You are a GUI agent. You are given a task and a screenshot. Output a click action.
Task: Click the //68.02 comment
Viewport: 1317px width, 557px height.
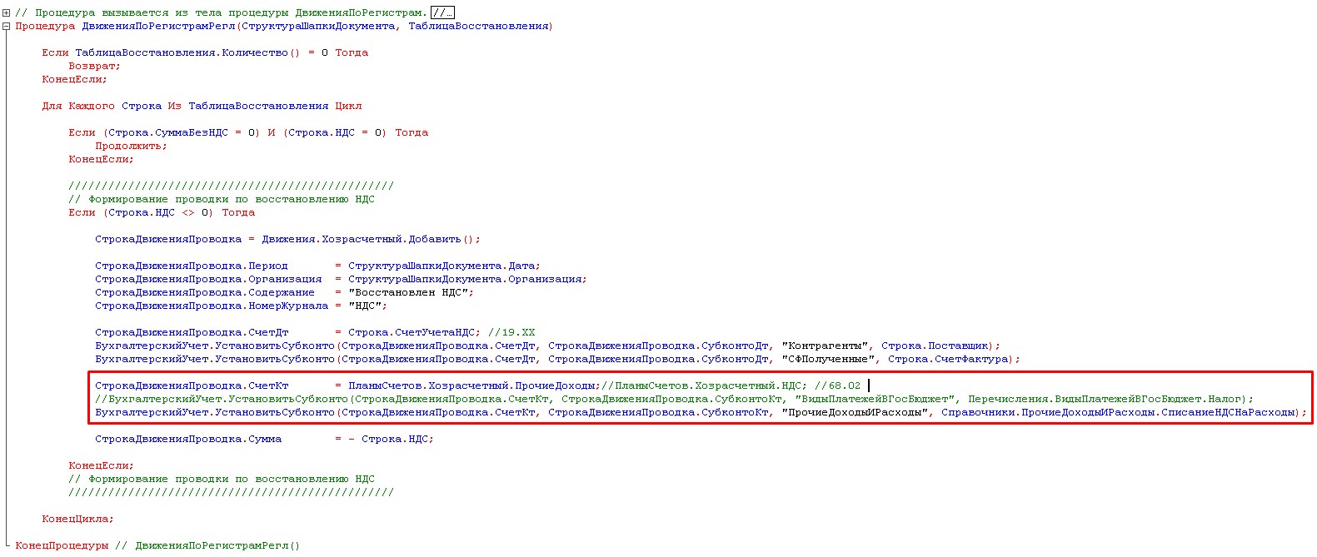click(x=837, y=385)
